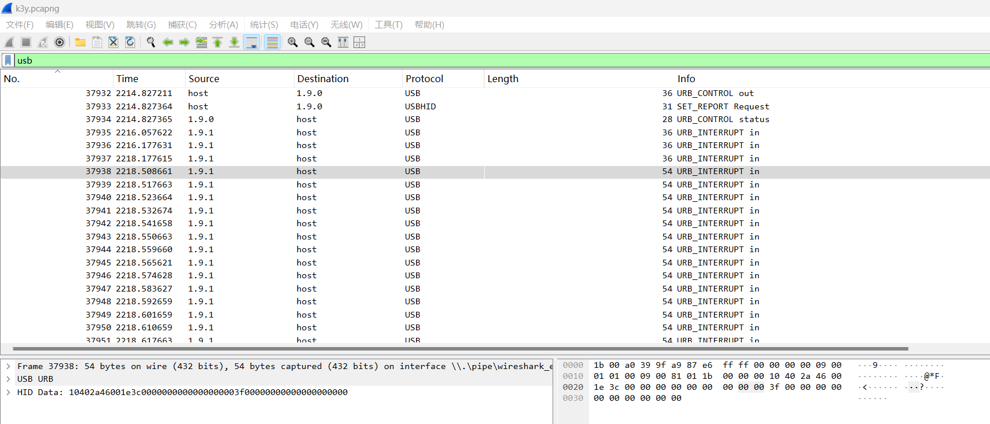Image resolution: width=990 pixels, height=424 pixels.
Task: Zoom in main window text
Action: coord(293,42)
